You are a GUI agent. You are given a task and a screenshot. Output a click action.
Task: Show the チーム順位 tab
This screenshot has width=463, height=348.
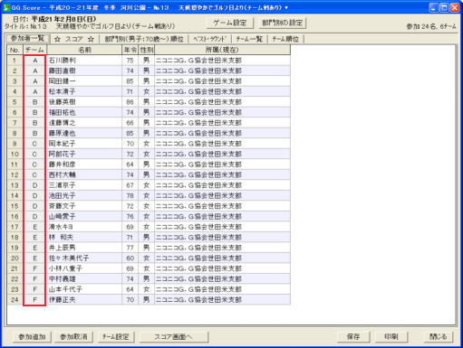pos(285,39)
